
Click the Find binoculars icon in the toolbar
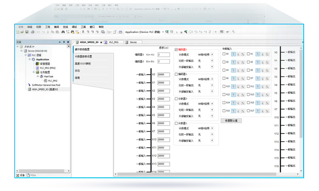click(63, 32)
